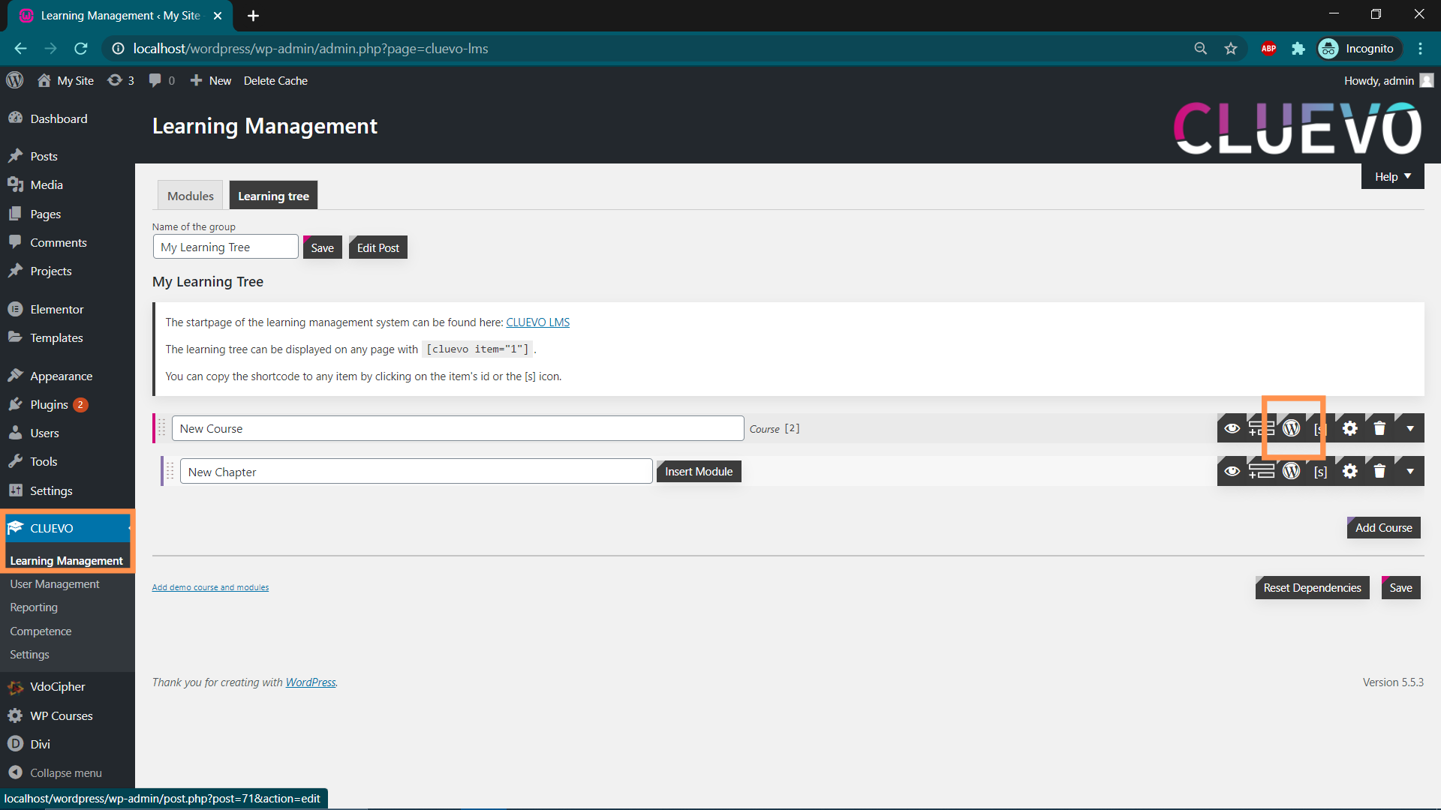Open User Management submenu

pyautogui.click(x=54, y=583)
